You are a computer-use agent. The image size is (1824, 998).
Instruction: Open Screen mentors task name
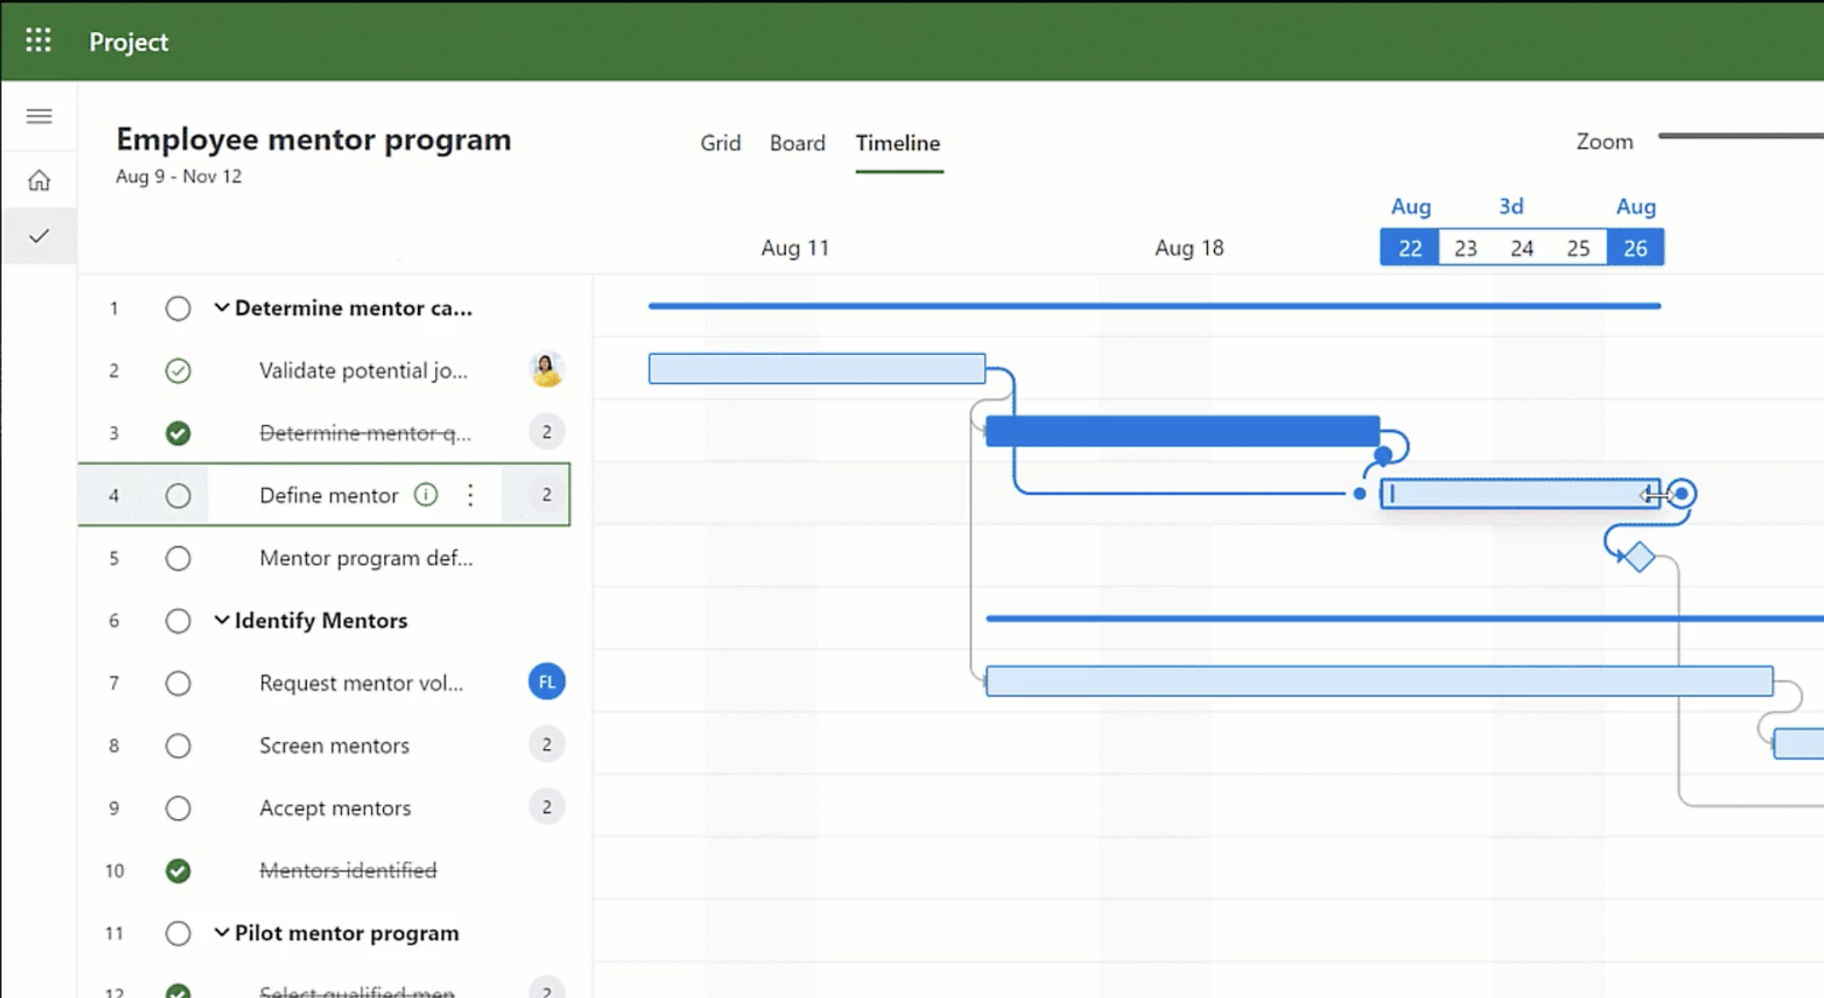pos(334,746)
